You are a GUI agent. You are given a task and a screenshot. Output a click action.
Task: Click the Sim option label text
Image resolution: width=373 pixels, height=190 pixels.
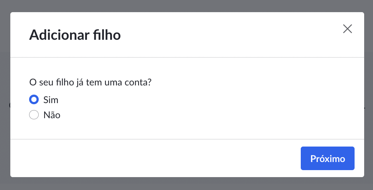point(50,100)
